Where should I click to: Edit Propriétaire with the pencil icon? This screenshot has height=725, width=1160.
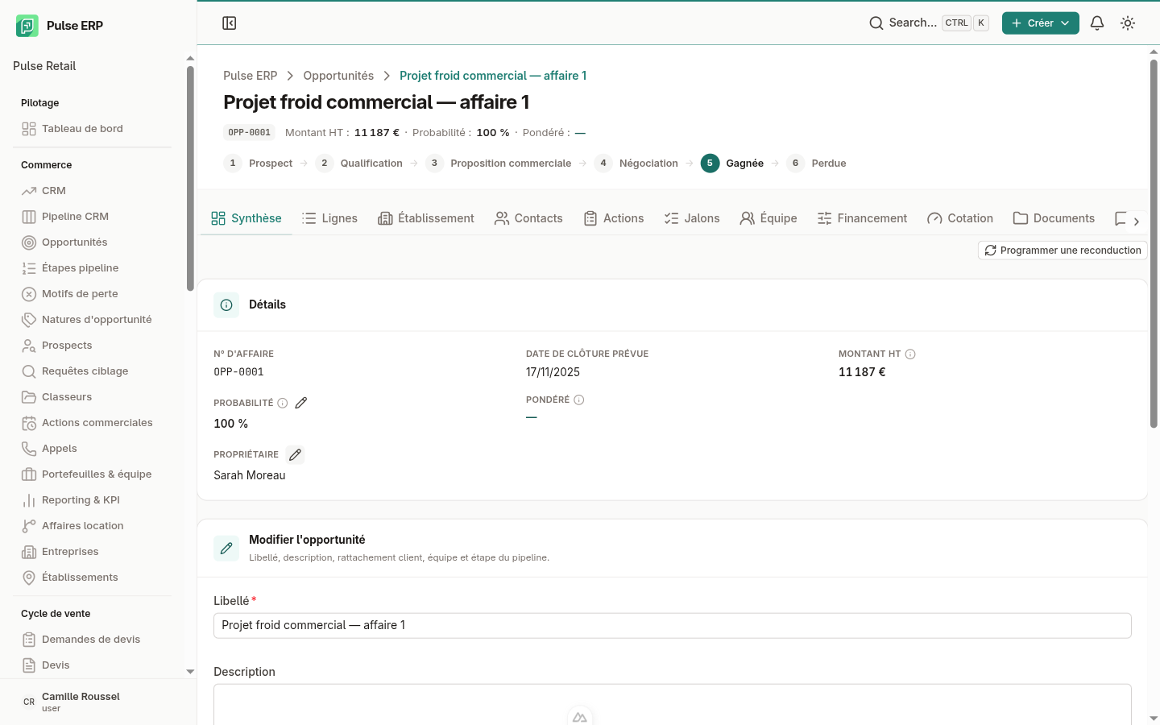[x=296, y=455]
